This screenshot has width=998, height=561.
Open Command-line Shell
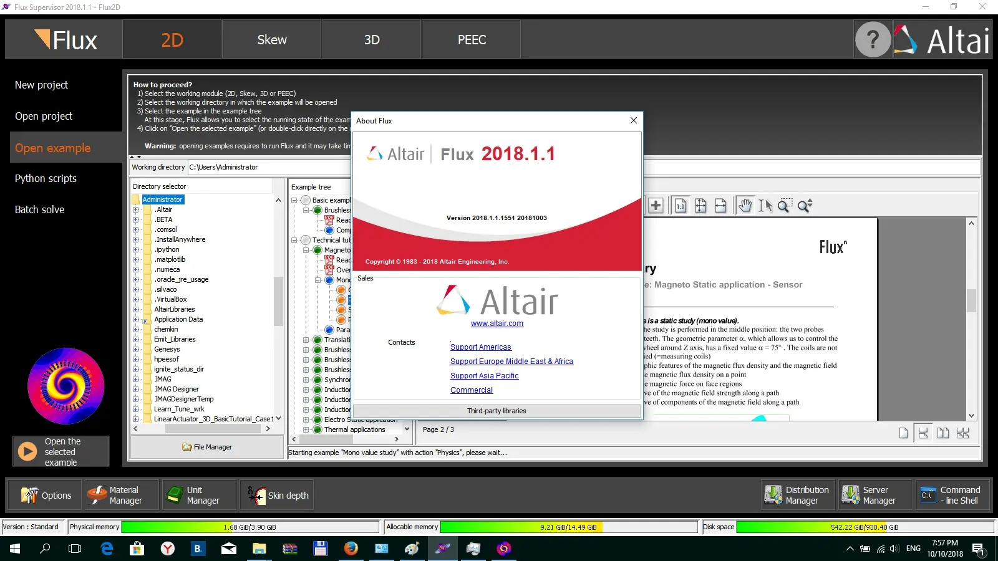coord(953,496)
